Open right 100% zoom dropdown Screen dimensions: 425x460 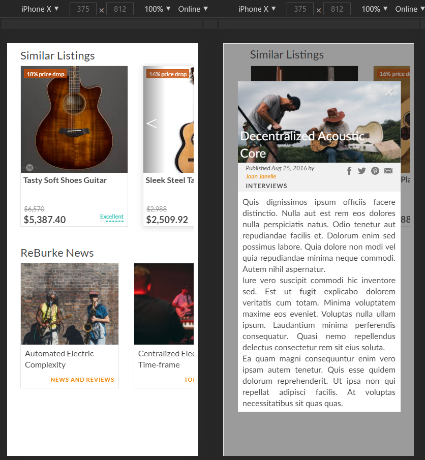(x=375, y=9)
